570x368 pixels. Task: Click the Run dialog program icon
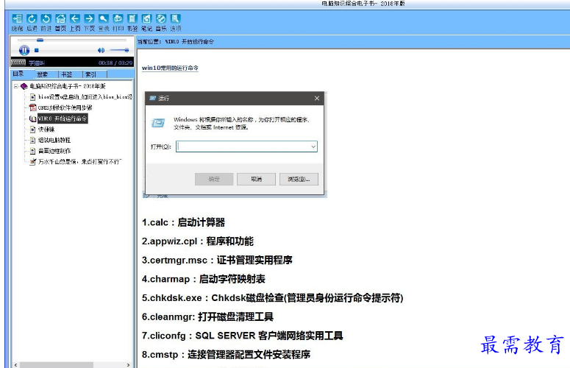(158, 123)
